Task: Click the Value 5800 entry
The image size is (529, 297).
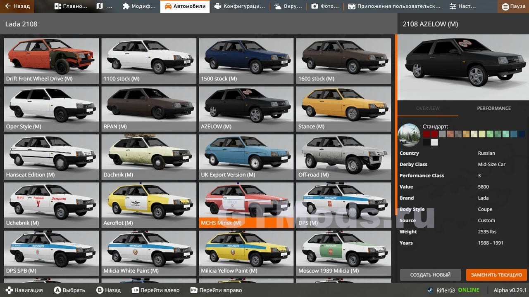Action: (x=462, y=187)
